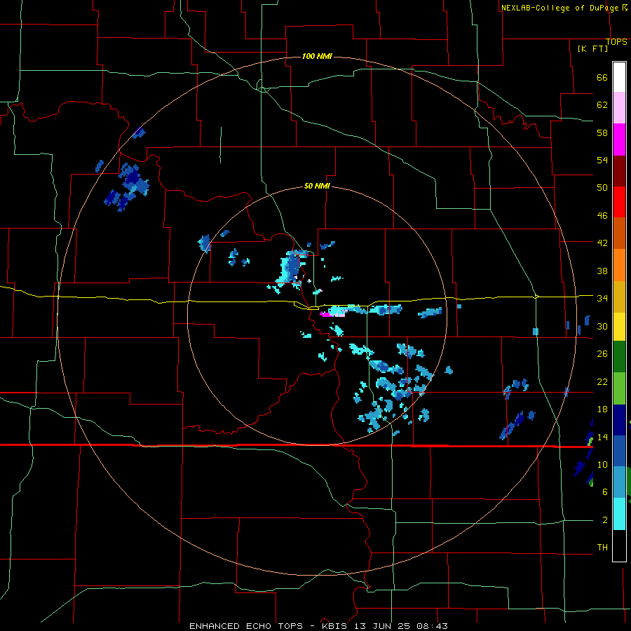Click the 30 value on the scale
The height and width of the screenshot is (631, 631).
(x=602, y=326)
